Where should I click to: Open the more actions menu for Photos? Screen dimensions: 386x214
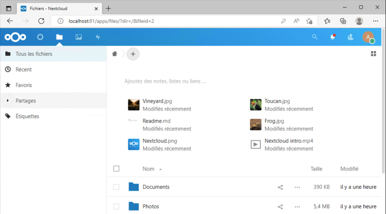pyautogui.click(x=297, y=206)
